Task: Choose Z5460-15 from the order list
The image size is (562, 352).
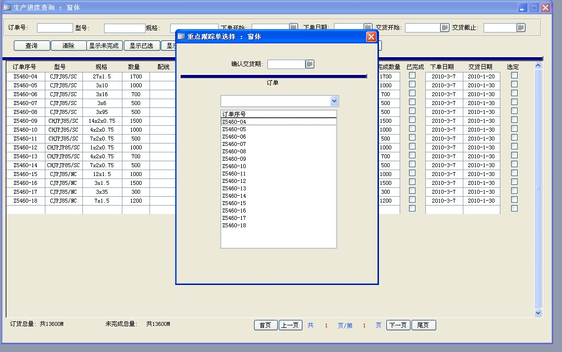Action: (x=234, y=203)
